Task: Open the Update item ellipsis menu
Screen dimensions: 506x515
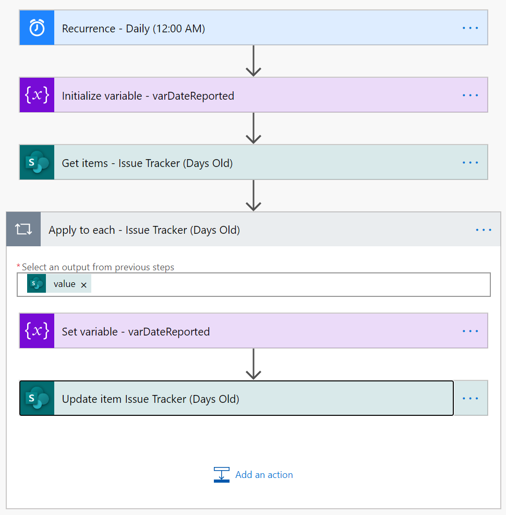Action: pyautogui.click(x=470, y=398)
